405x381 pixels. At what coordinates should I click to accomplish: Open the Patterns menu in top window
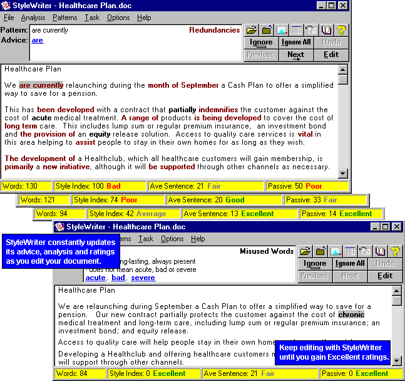[x=65, y=18]
